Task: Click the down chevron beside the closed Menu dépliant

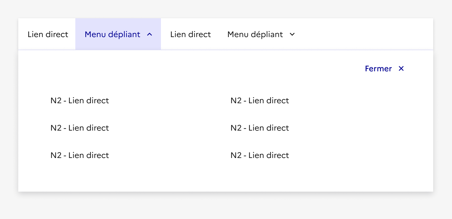Action: [x=292, y=35]
